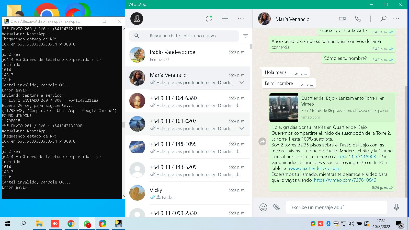Open chat +54 9 11 4099-2330
The width and height of the screenshot is (409, 230).
click(187, 211)
